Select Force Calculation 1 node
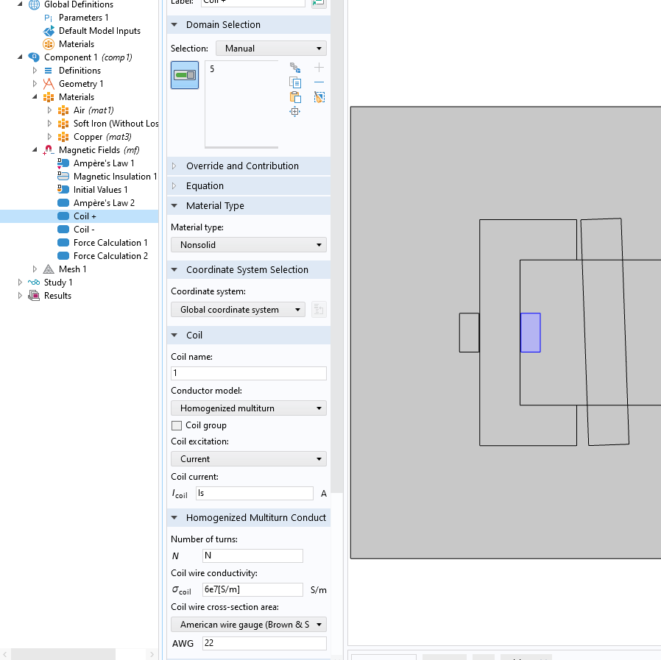Viewport: 661px width, 660px height. pyautogui.click(x=110, y=243)
